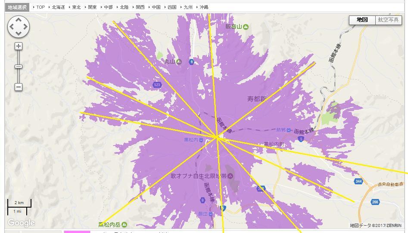This screenshot has width=408, height=233.
Task: Click the 熱郛 station icon
Action: [288, 130]
